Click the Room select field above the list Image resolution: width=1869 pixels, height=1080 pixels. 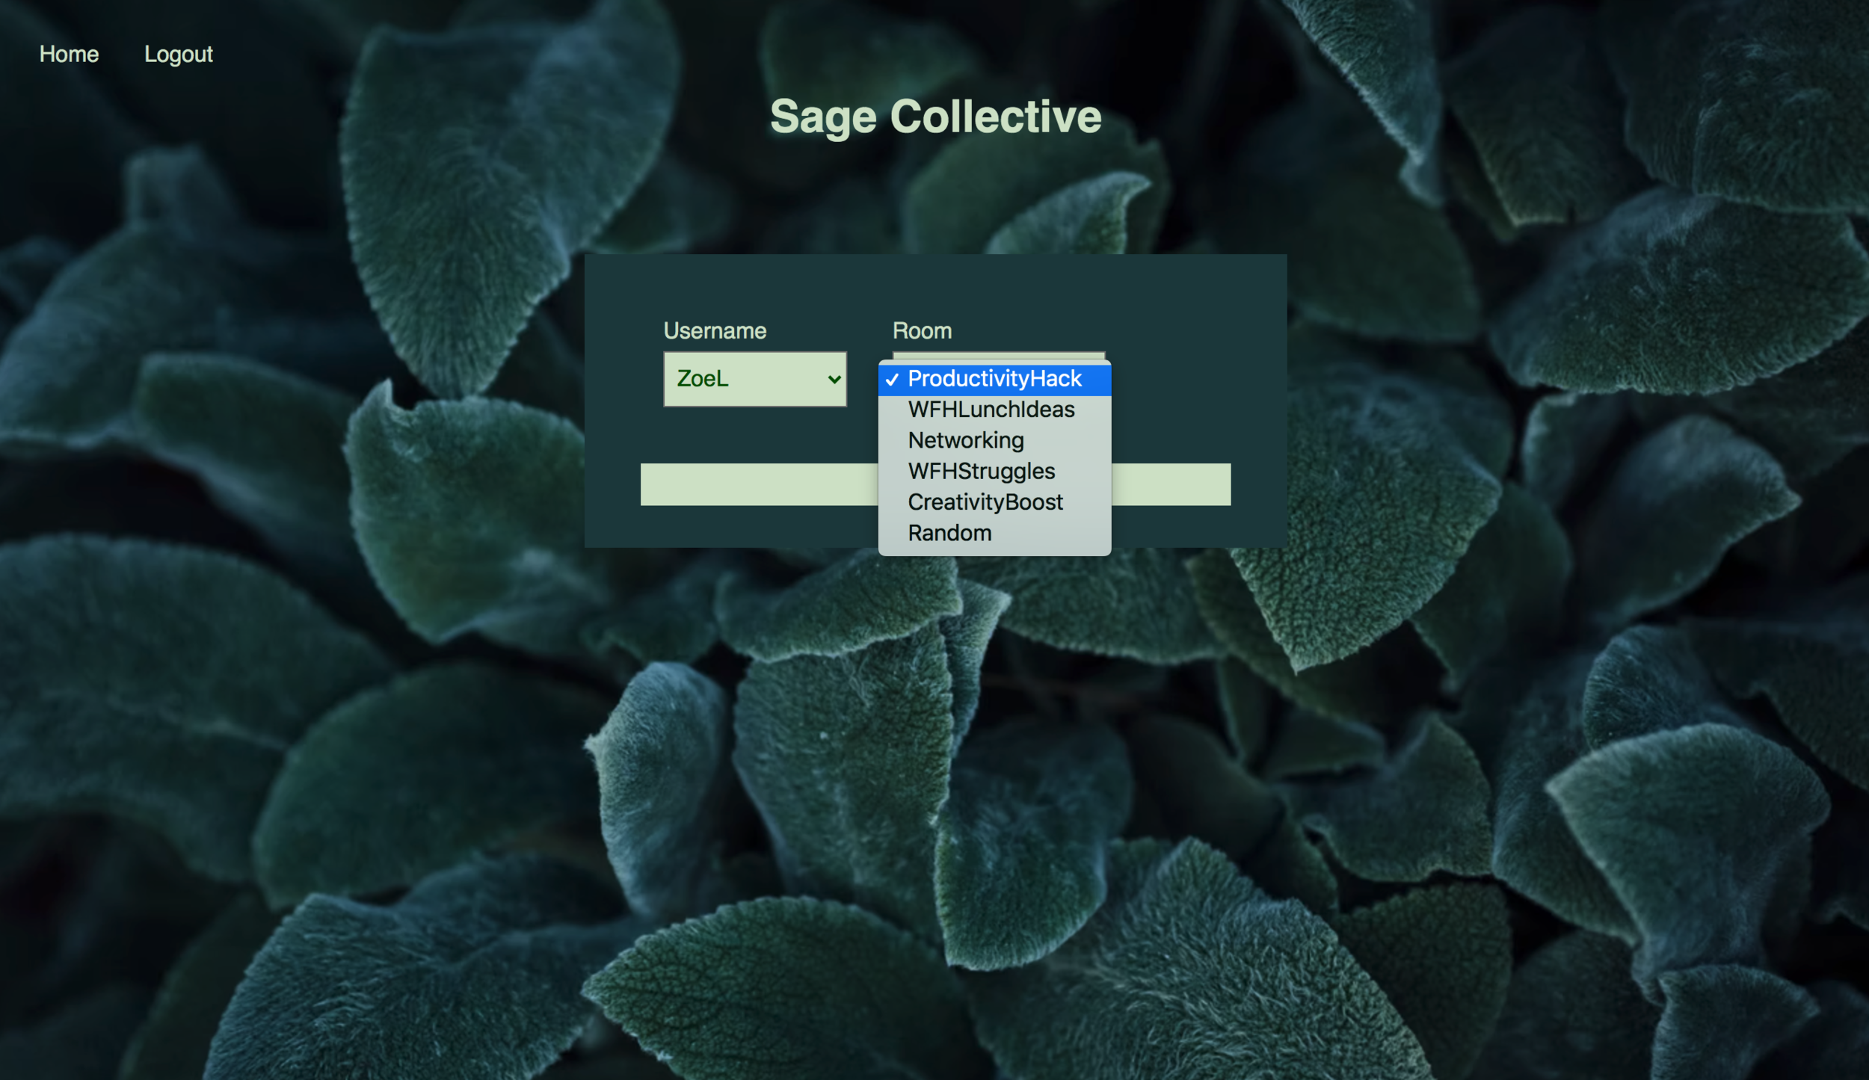[x=998, y=356]
